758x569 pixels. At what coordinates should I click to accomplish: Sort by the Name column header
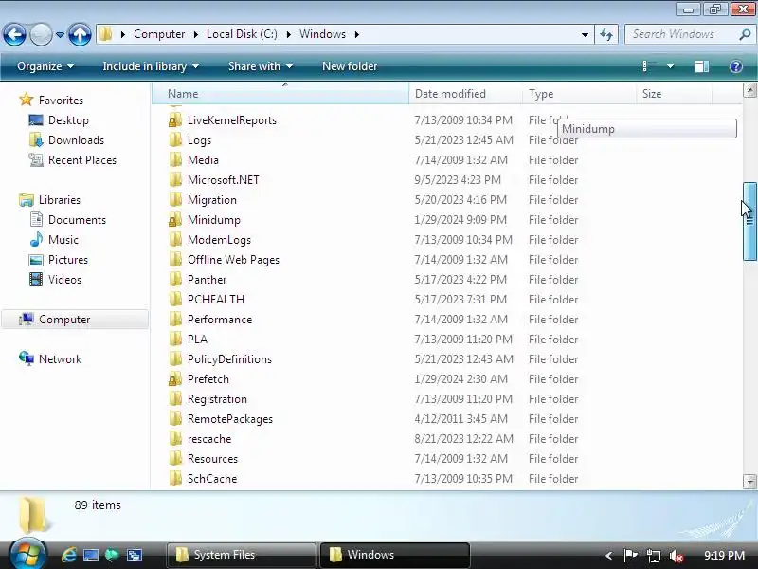(x=280, y=94)
